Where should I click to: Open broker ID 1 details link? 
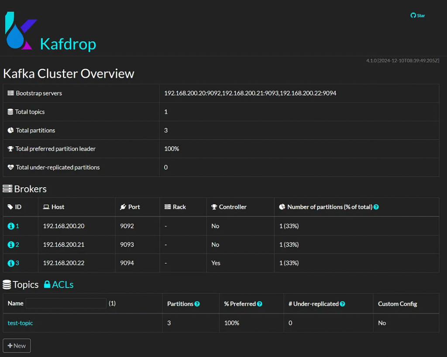point(17,226)
